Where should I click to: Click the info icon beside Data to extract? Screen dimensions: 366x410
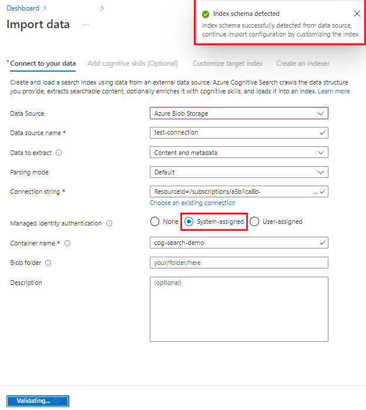click(59, 153)
